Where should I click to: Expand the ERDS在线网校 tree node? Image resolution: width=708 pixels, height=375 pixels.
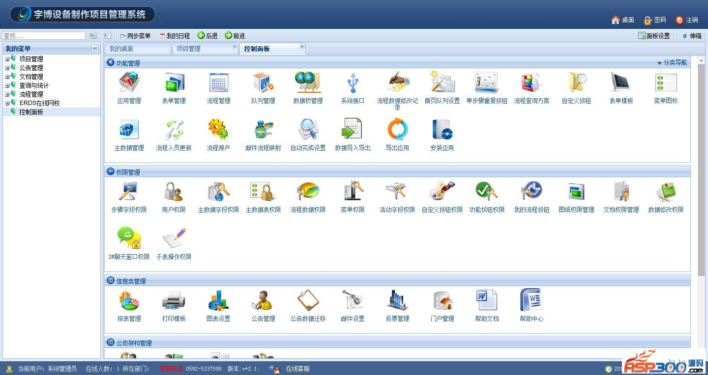tap(7, 103)
